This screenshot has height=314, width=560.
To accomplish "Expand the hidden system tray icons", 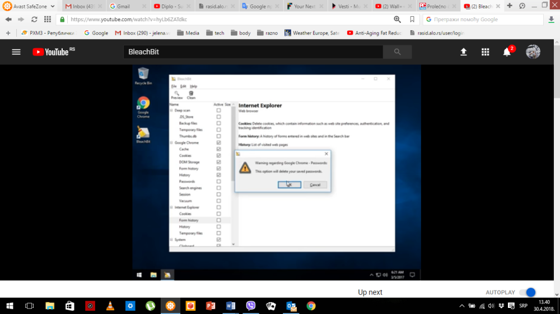I will point(461,306).
